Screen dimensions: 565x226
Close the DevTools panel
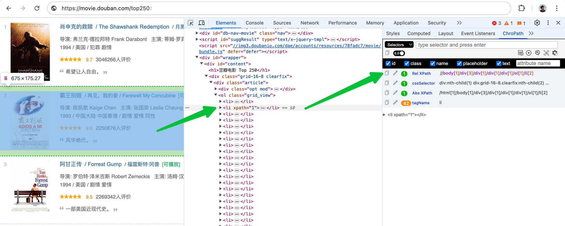pyautogui.click(x=558, y=23)
